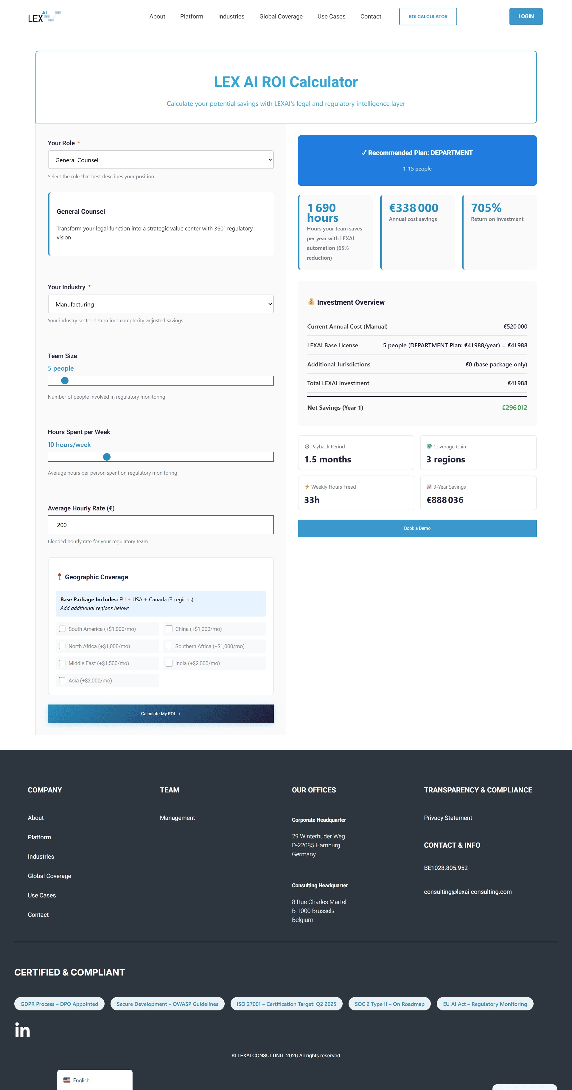This screenshot has height=1090, width=572.
Task: Expand the Your Industry dropdown
Action: click(161, 304)
